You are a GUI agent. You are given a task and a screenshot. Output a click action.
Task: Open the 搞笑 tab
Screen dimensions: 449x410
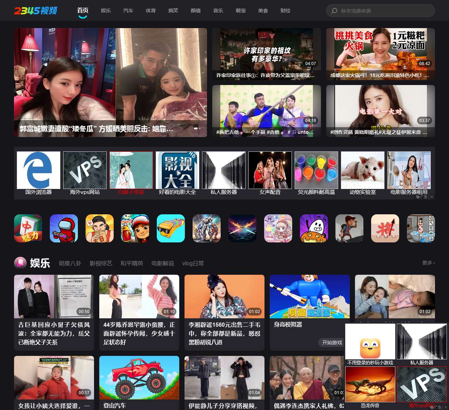pos(173,11)
